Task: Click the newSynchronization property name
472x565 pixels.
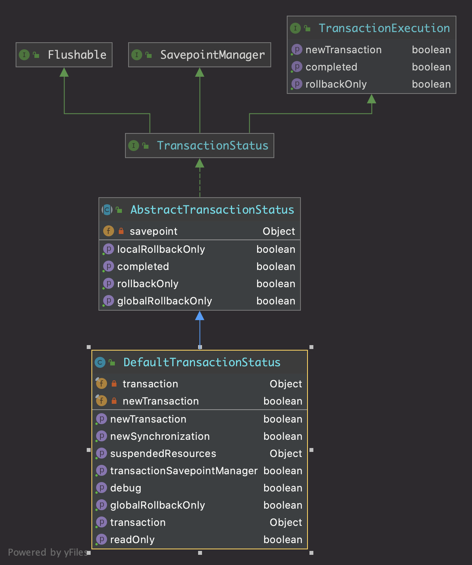Action: coord(160,436)
